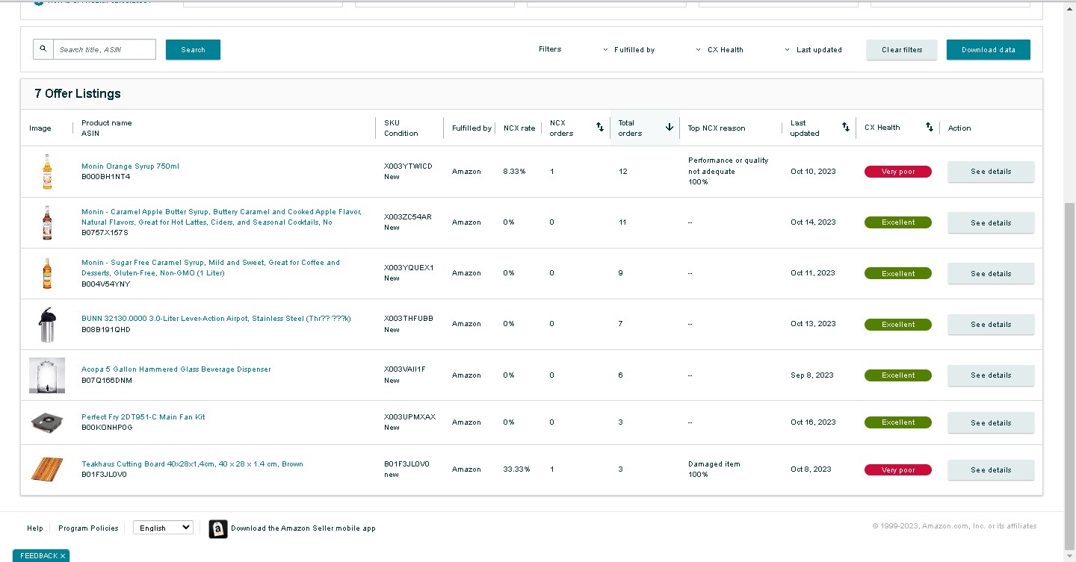See details for Perfect Fry Fan Kit
The image size is (1076, 562).
tap(991, 422)
